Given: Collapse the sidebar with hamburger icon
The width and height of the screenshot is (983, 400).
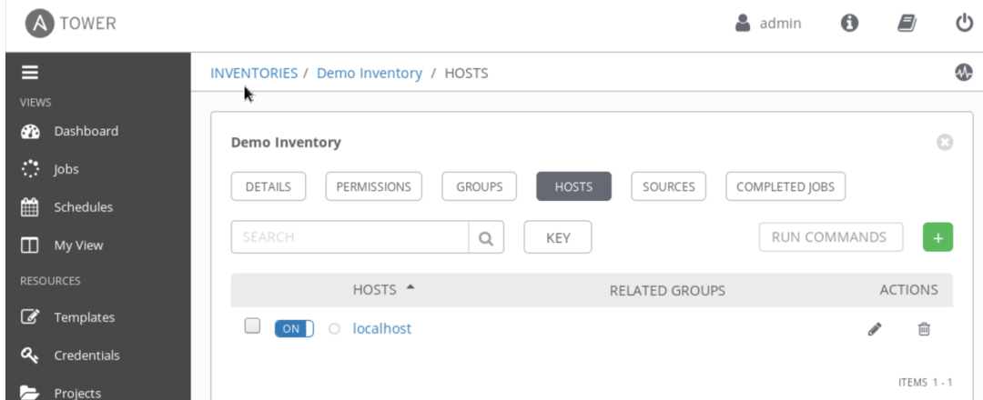Looking at the screenshot, I should point(30,73).
